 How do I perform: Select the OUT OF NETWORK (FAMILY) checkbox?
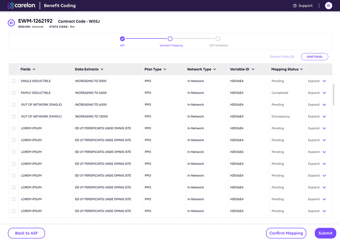(x=14, y=117)
